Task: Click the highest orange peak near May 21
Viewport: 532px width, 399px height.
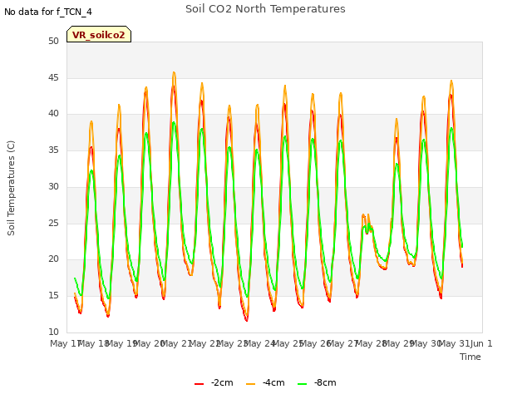Action: tap(174, 72)
